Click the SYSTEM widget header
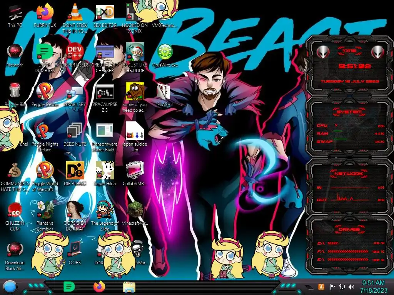The height and width of the screenshot is (295, 394). (x=349, y=112)
